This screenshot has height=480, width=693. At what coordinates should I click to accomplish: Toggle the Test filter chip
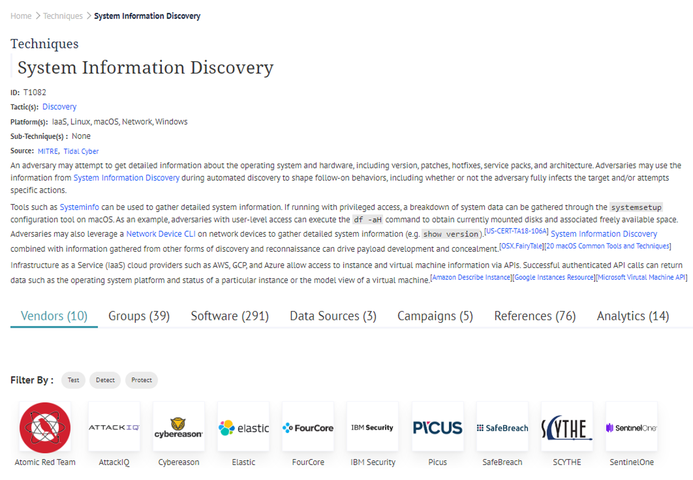click(74, 380)
